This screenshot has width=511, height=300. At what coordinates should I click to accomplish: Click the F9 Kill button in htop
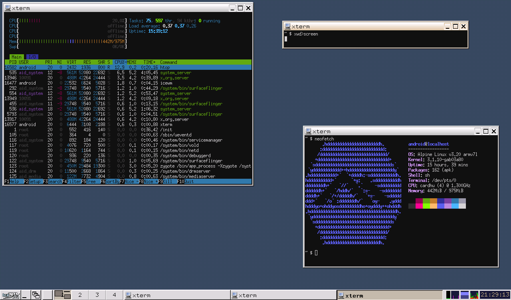pos(166,182)
